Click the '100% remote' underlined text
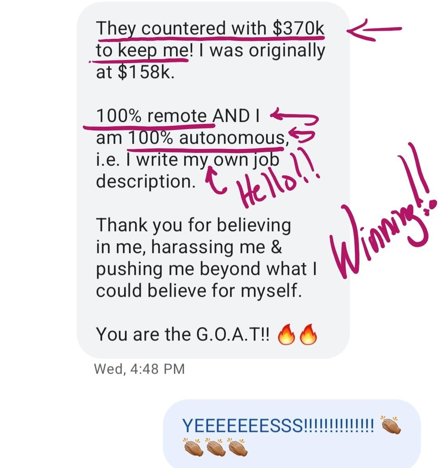Viewport: 438px width, 468px height. tap(151, 116)
